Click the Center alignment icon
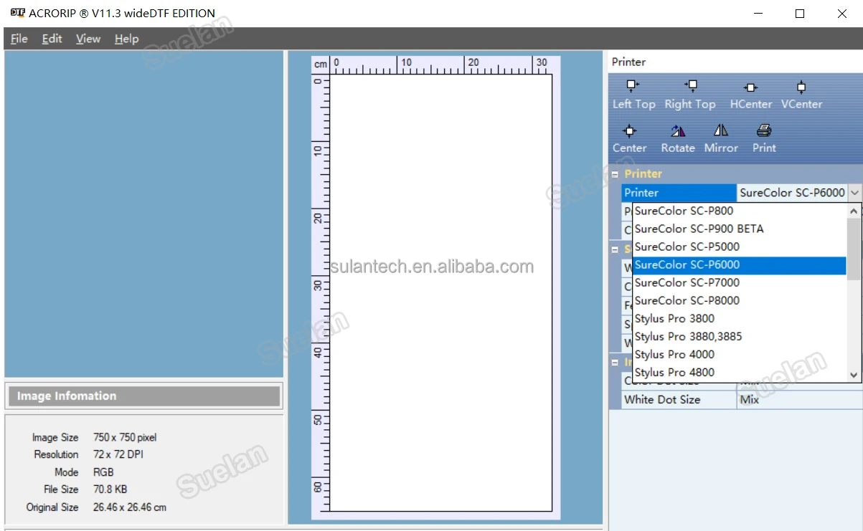Image resolution: width=863 pixels, height=531 pixels. click(629, 131)
